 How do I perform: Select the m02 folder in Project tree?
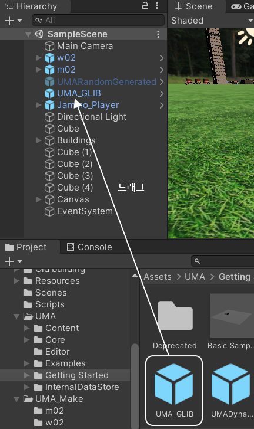[x=55, y=411]
